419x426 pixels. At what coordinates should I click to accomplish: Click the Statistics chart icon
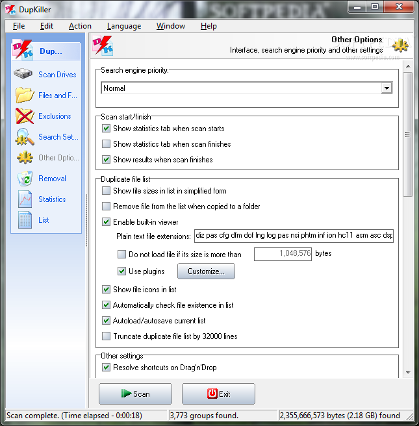pos(25,199)
